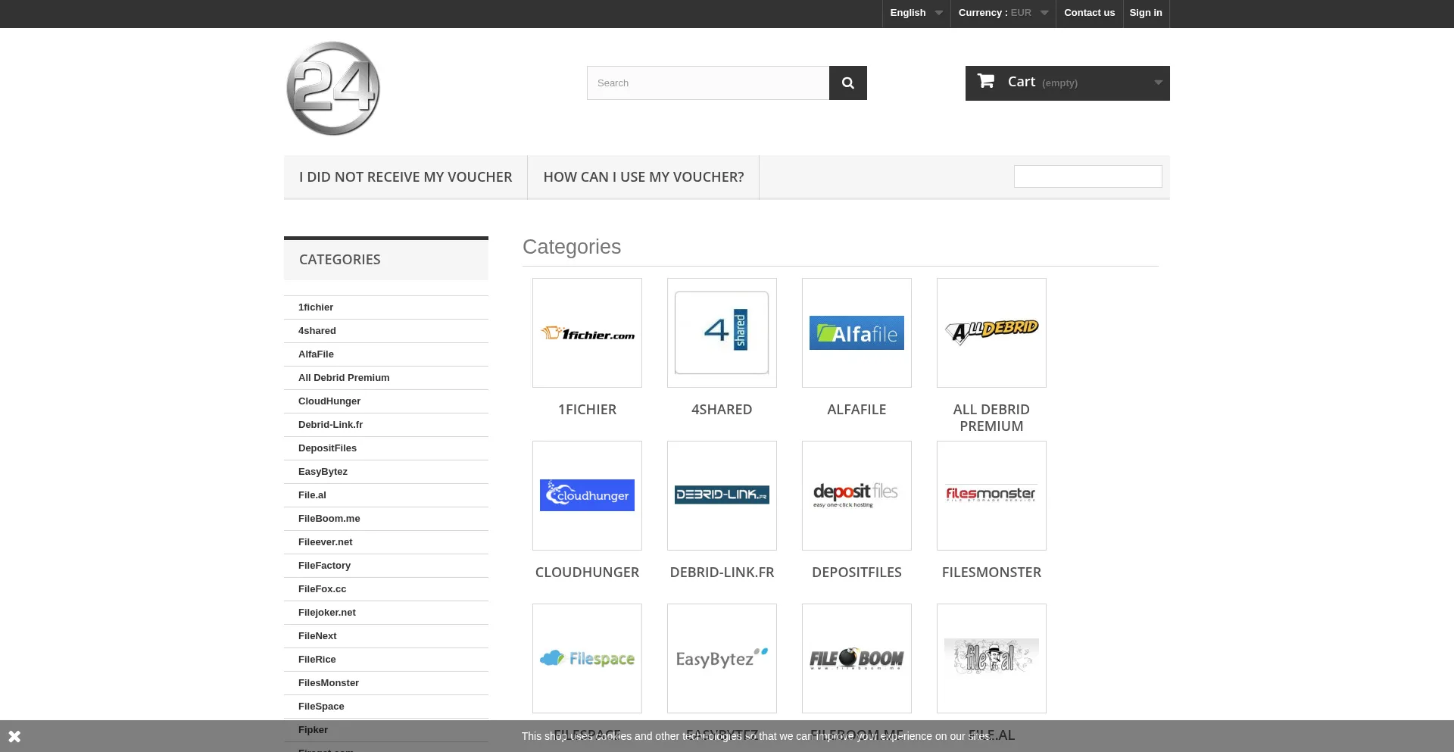This screenshot has height=752, width=1454.
Task: Go to Contact us page
Action: pyautogui.click(x=1089, y=13)
